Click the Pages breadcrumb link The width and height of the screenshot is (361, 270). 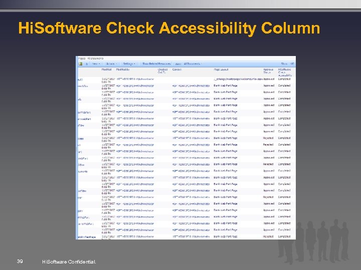(82, 58)
